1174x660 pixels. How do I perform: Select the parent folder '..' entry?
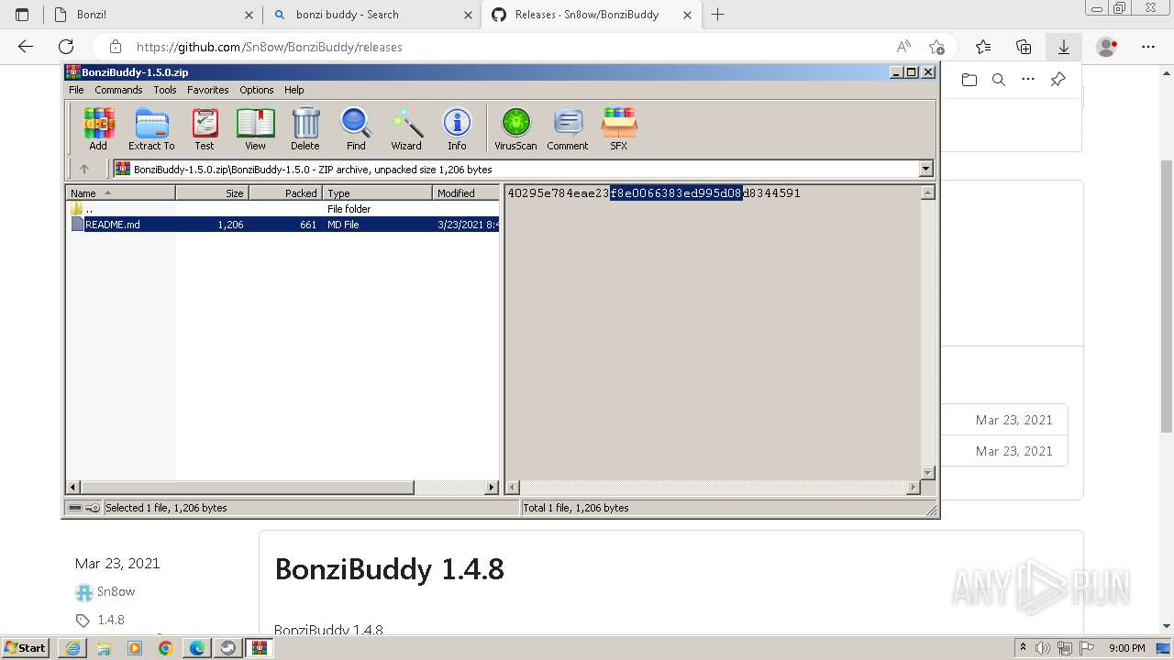tap(283, 209)
